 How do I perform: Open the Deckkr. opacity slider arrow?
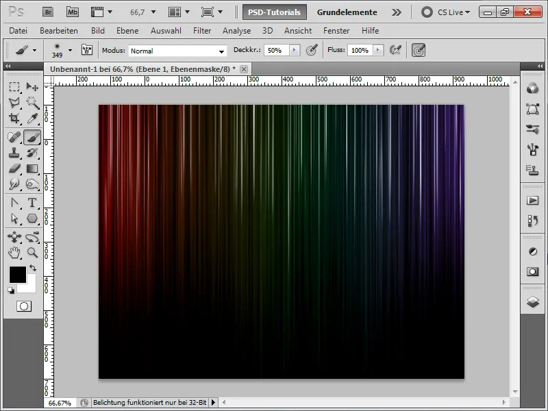click(295, 50)
